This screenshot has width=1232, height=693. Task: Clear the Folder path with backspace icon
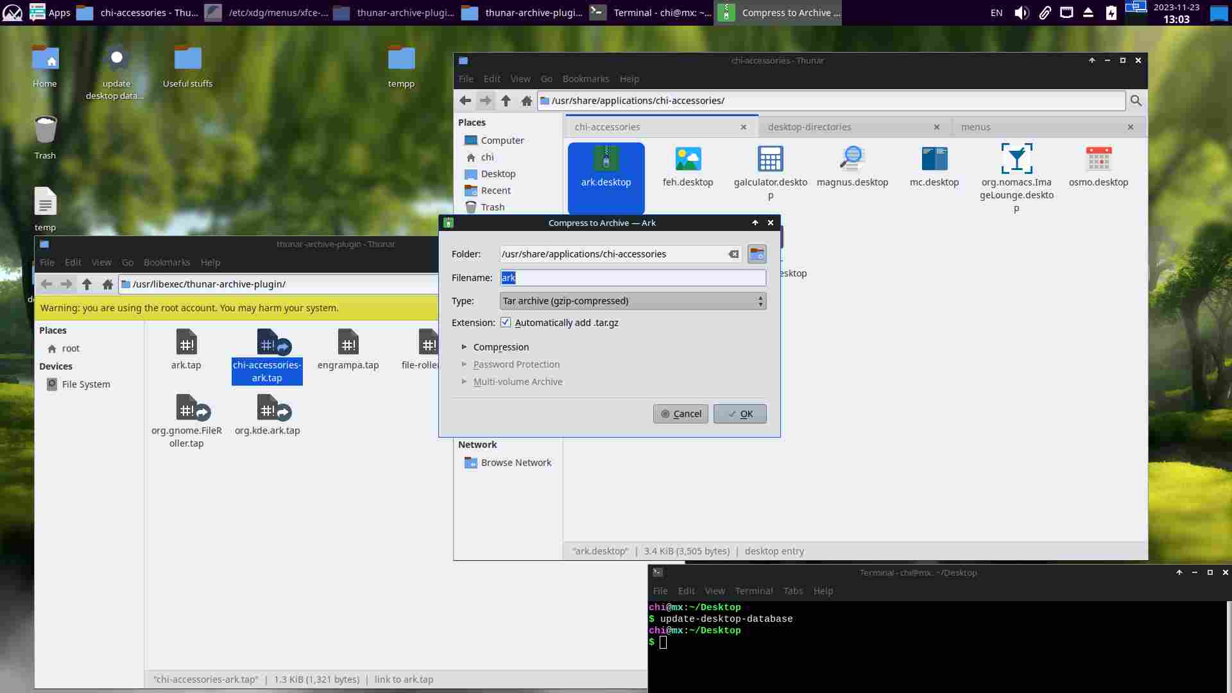coord(733,254)
